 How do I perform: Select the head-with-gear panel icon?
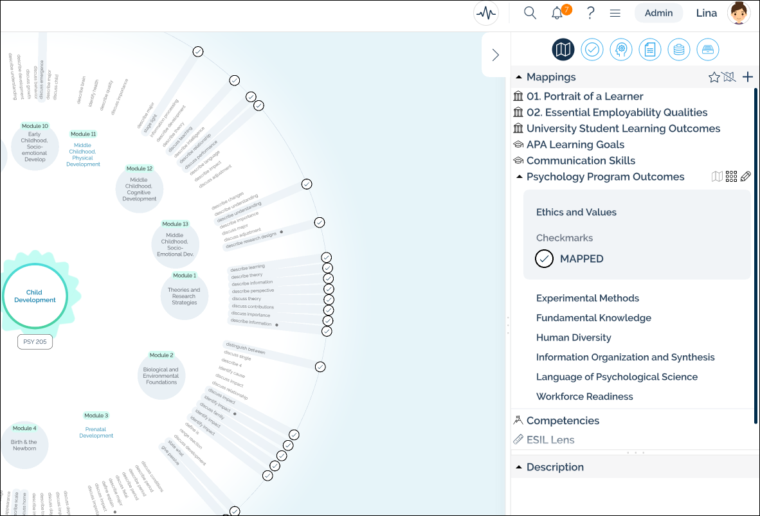[621, 49]
